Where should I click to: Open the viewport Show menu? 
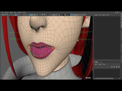tap(15, 13)
